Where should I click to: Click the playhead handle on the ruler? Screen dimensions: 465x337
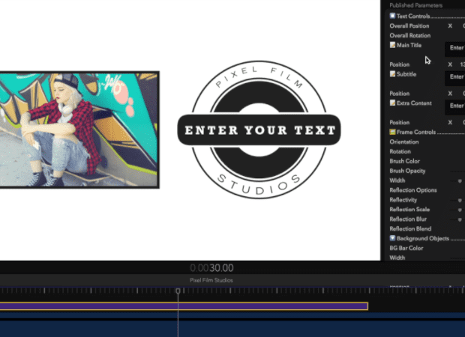point(178,291)
